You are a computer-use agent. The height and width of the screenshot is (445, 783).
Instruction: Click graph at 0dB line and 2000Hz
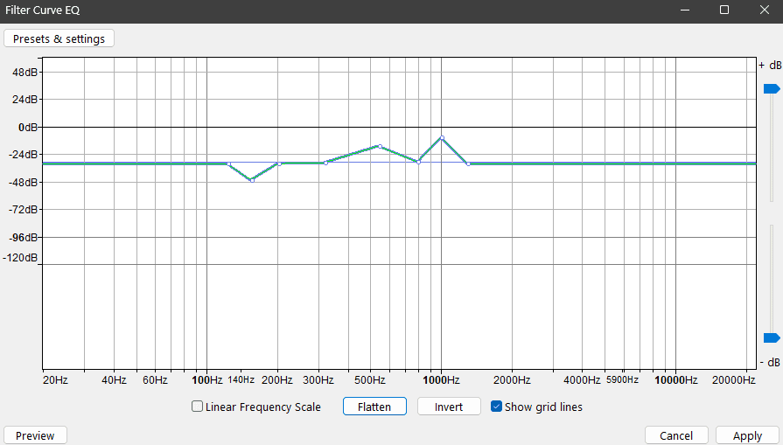coord(513,128)
